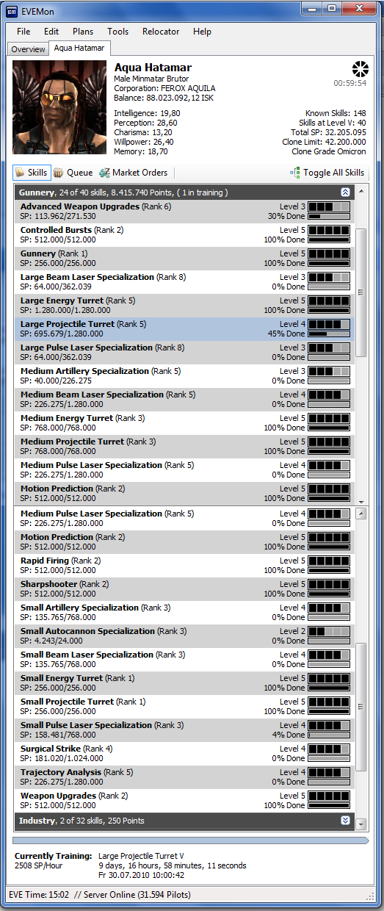384x911 pixels.
Task: Select the Aqua Hatamar tab
Action: 79,48
